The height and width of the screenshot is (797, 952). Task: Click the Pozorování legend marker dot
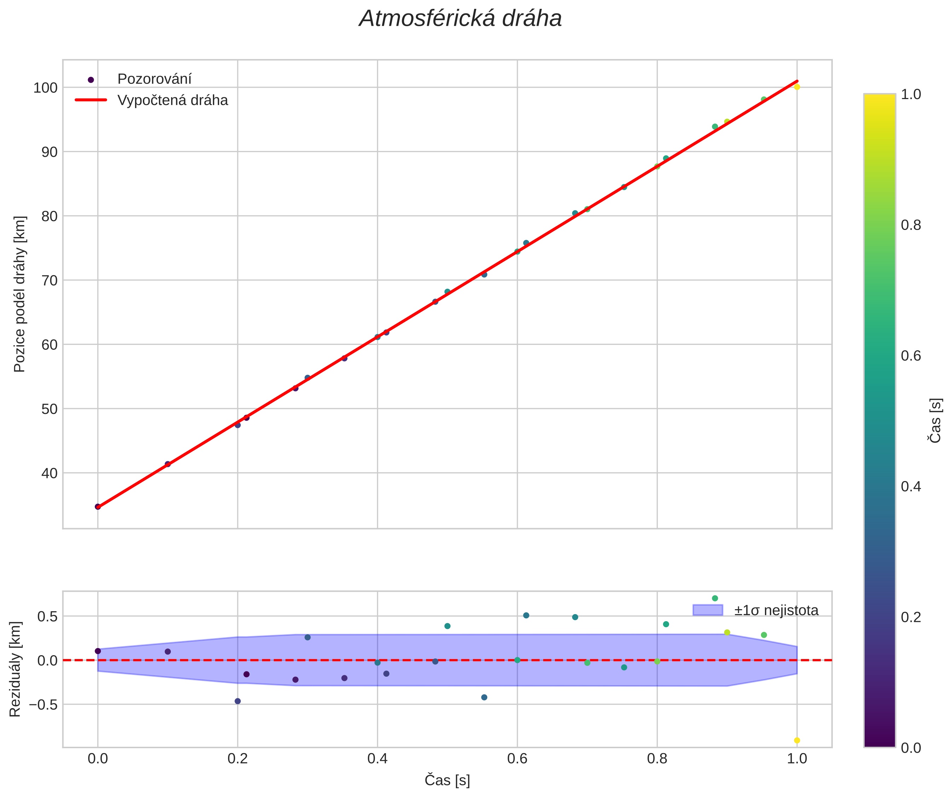(x=91, y=80)
